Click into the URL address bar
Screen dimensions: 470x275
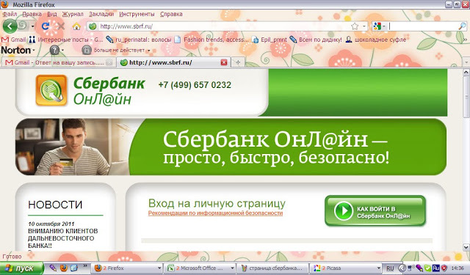pyautogui.click(x=222, y=26)
